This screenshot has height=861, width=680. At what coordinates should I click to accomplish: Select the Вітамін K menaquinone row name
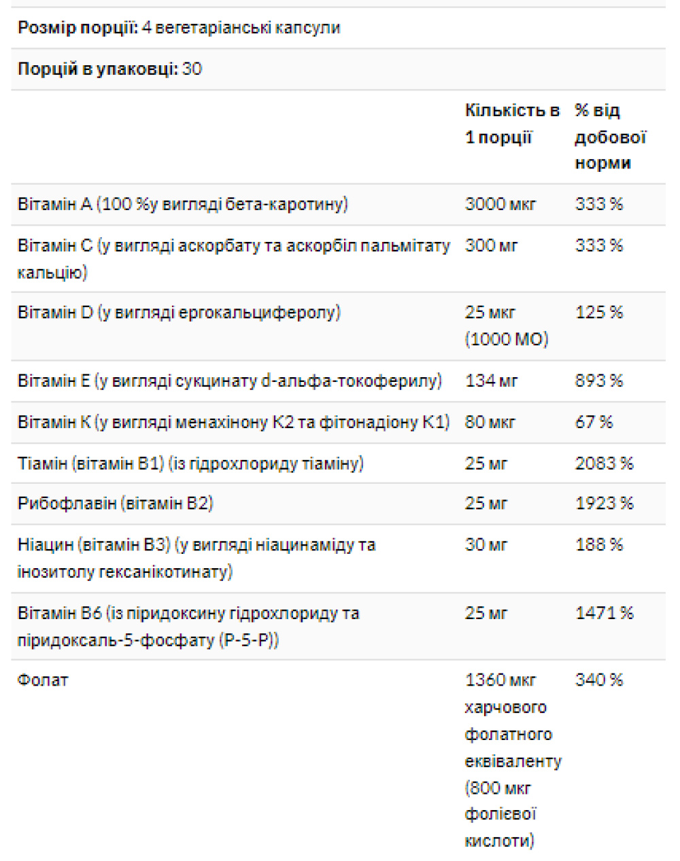tap(233, 423)
